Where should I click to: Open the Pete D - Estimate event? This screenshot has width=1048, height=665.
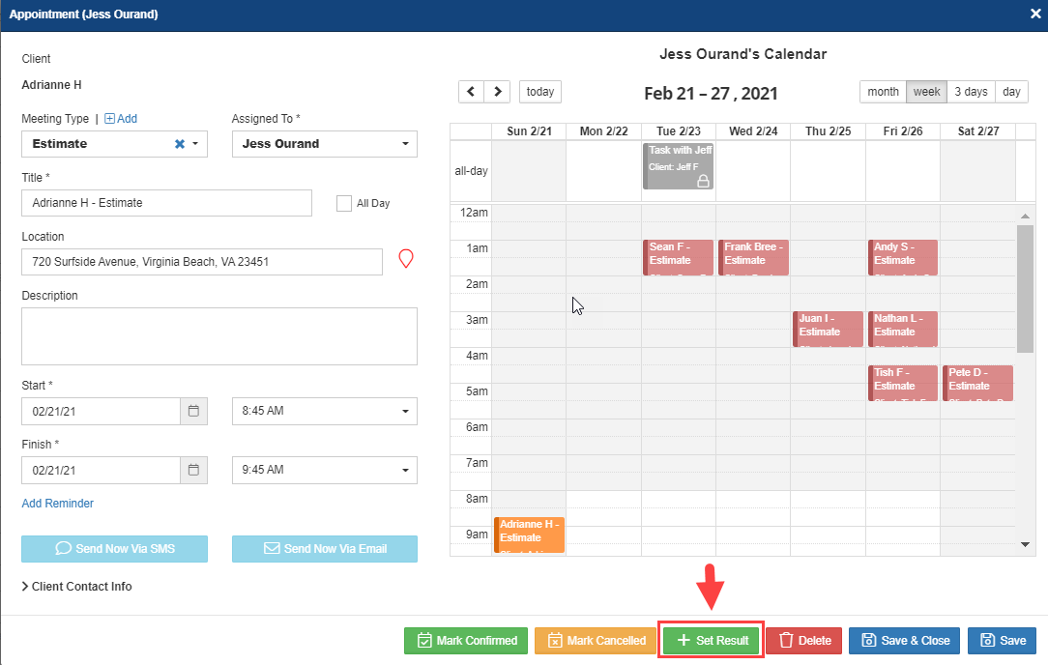[x=977, y=383]
